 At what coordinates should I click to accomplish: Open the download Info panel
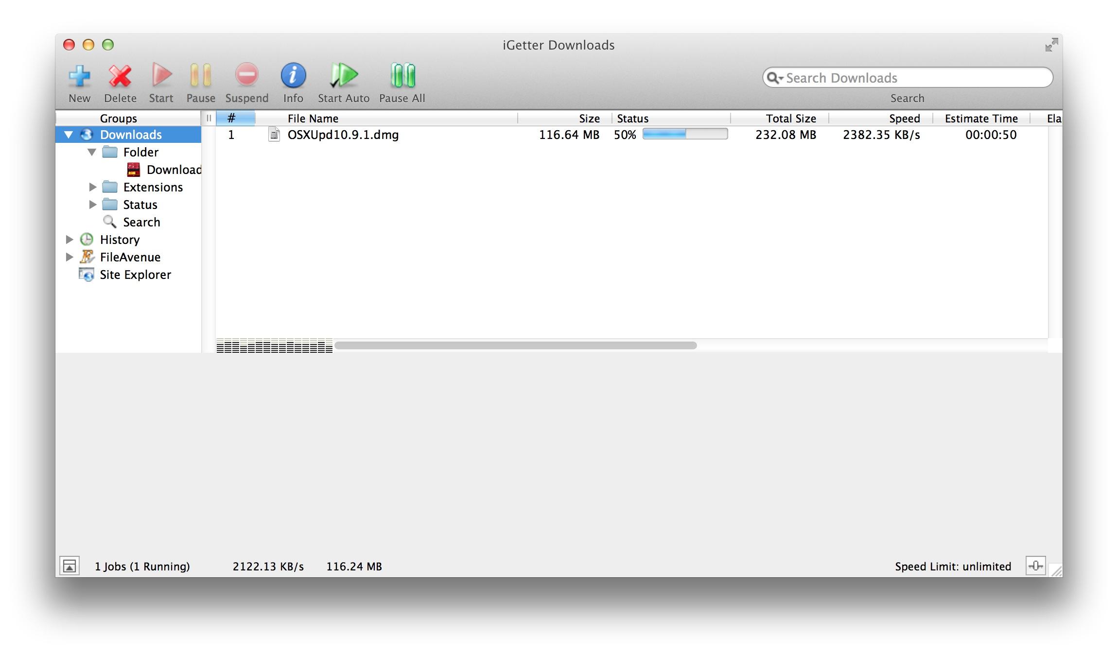click(293, 76)
